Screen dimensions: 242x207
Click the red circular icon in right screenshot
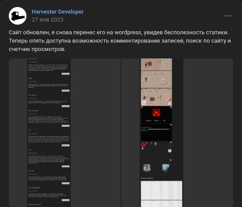(156, 112)
